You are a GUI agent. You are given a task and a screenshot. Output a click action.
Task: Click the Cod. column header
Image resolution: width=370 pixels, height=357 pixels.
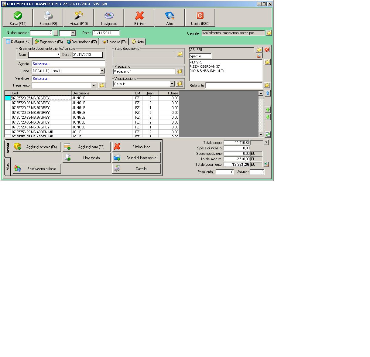click(x=41, y=93)
